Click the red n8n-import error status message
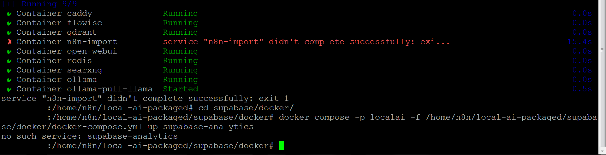The height and width of the screenshot is (155, 606). point(306,42)
